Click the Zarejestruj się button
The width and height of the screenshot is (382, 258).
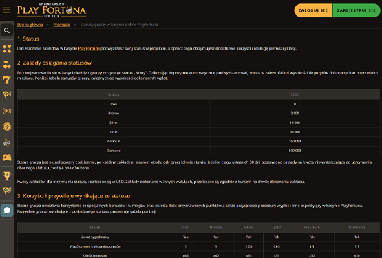[x=356, y=10]
